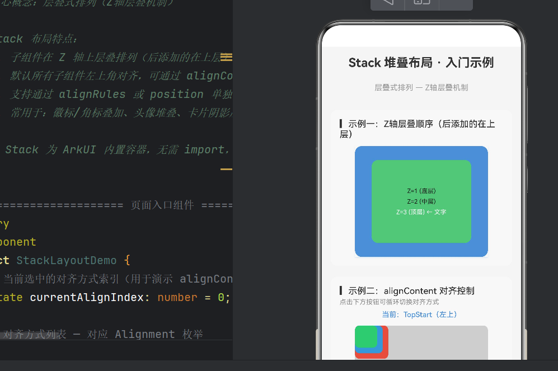Click the previewer device rotate icon

point(421,2)
